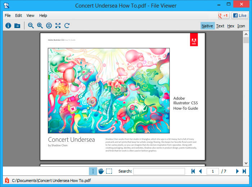Click the Shadow Chen biography paragraph

(151, 145)
